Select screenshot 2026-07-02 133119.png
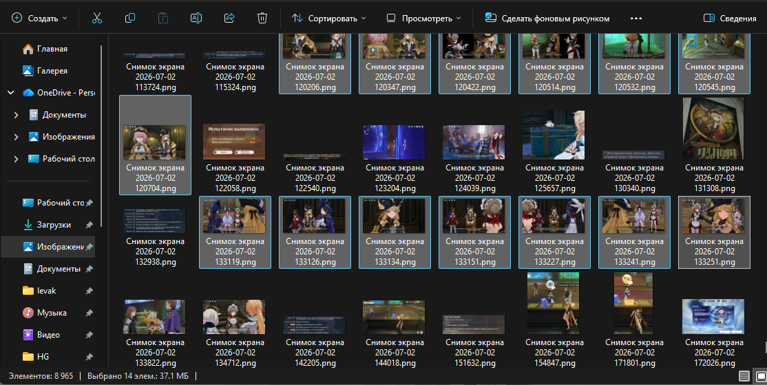Screen dimensions: 767x385 235,232
